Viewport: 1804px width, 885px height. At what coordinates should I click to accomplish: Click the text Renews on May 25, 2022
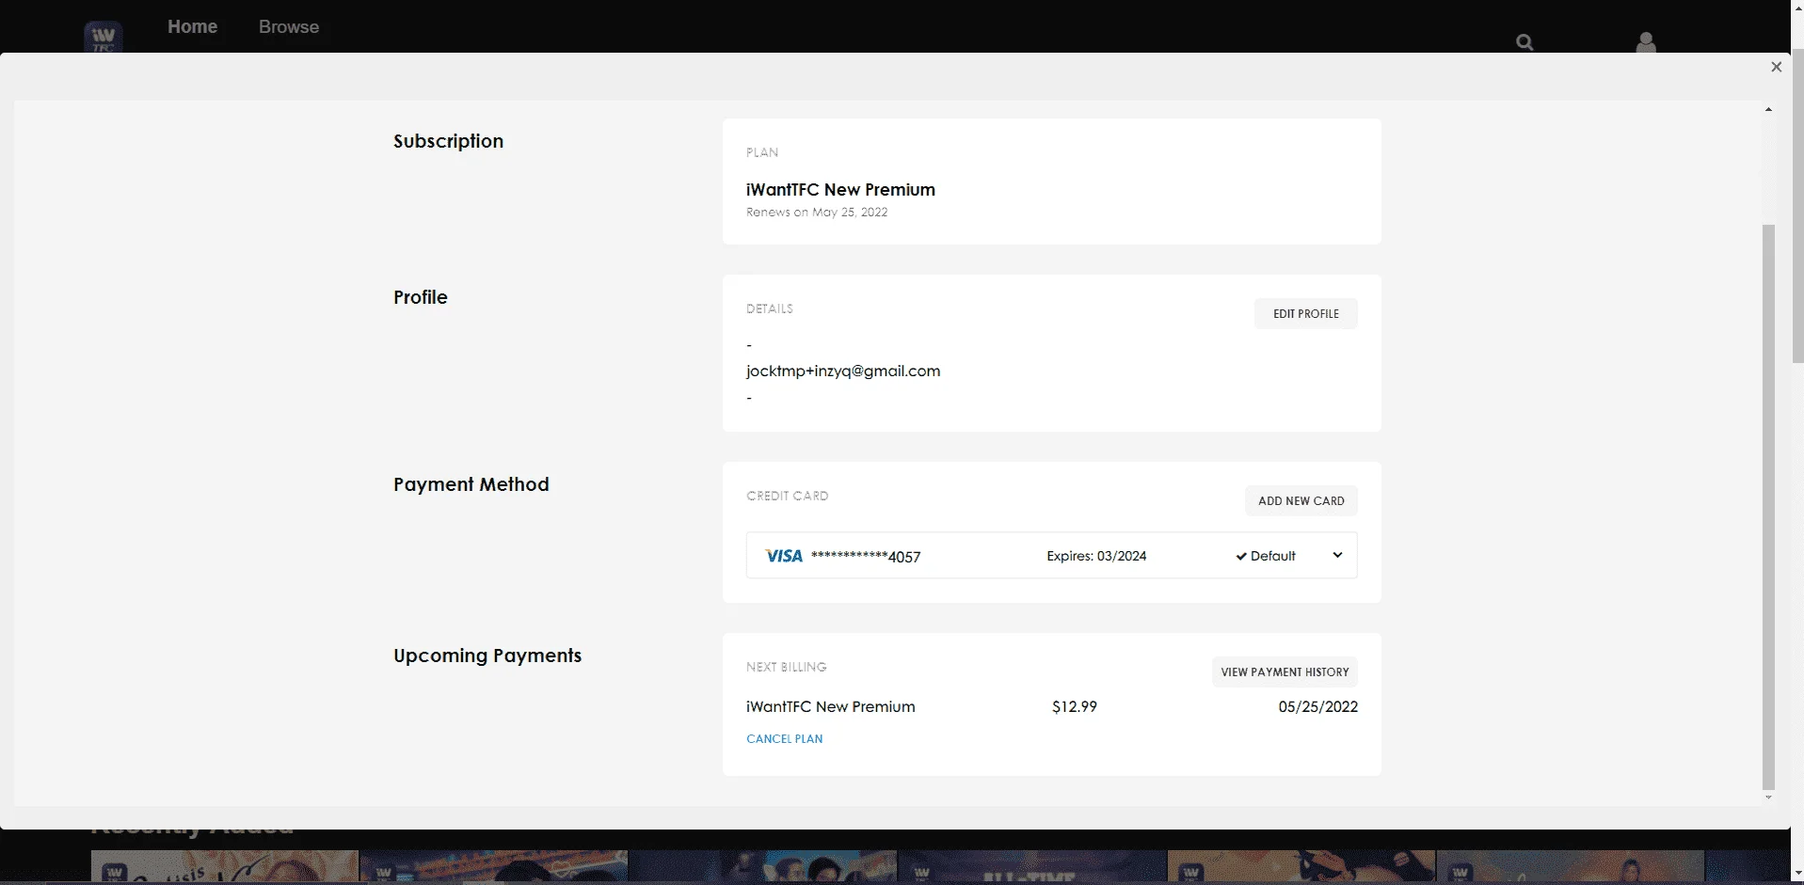click(x=817, y=212)
